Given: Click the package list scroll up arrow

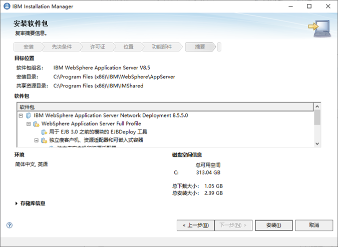Looking at the screenshot, I should click(x=317, y=106).
